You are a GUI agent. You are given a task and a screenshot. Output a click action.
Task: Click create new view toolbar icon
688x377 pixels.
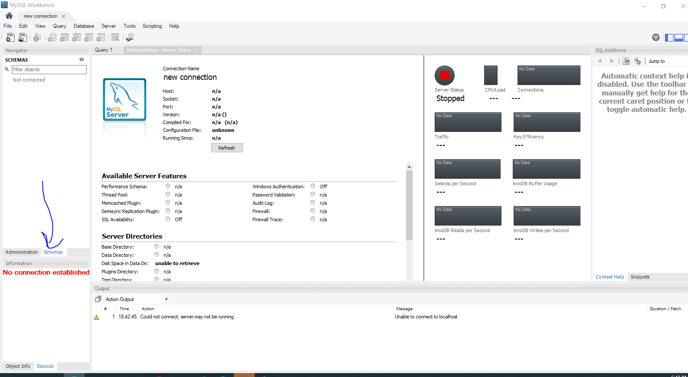click(x=76, y=38)
